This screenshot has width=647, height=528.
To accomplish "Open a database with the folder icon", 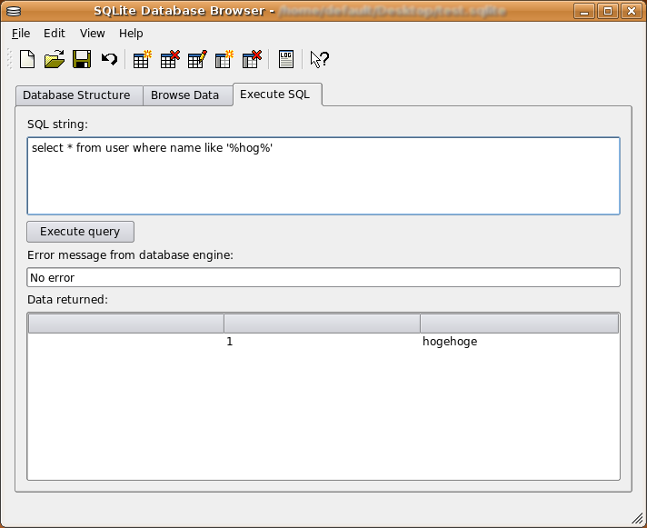I will pos(55,60).
